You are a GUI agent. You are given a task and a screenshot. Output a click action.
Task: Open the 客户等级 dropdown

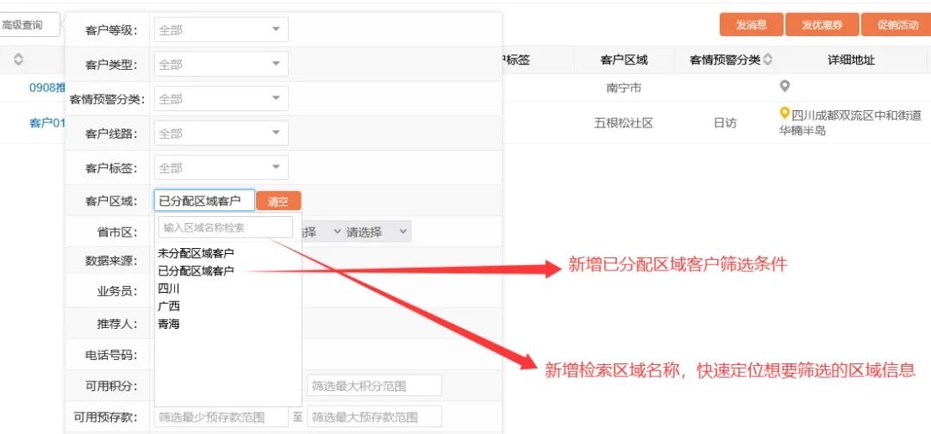(222, 29)
